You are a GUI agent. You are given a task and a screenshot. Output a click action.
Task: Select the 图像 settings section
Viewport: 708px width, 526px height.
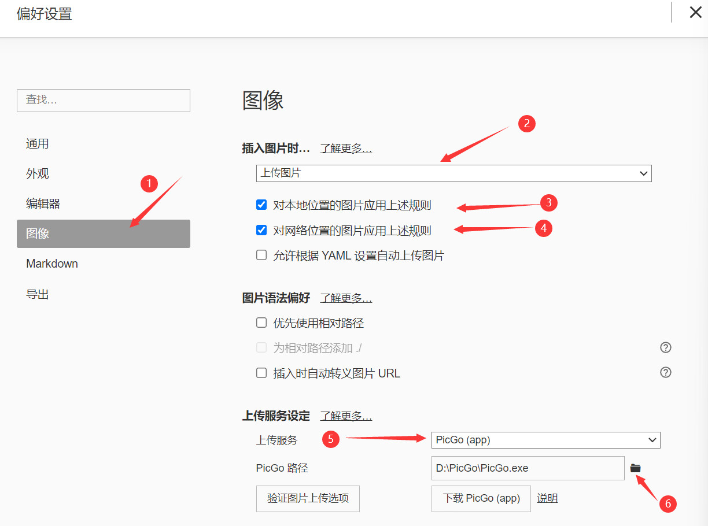[104, 234]
